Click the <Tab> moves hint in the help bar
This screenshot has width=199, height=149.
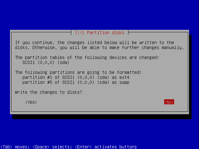[x=15, y=147]
